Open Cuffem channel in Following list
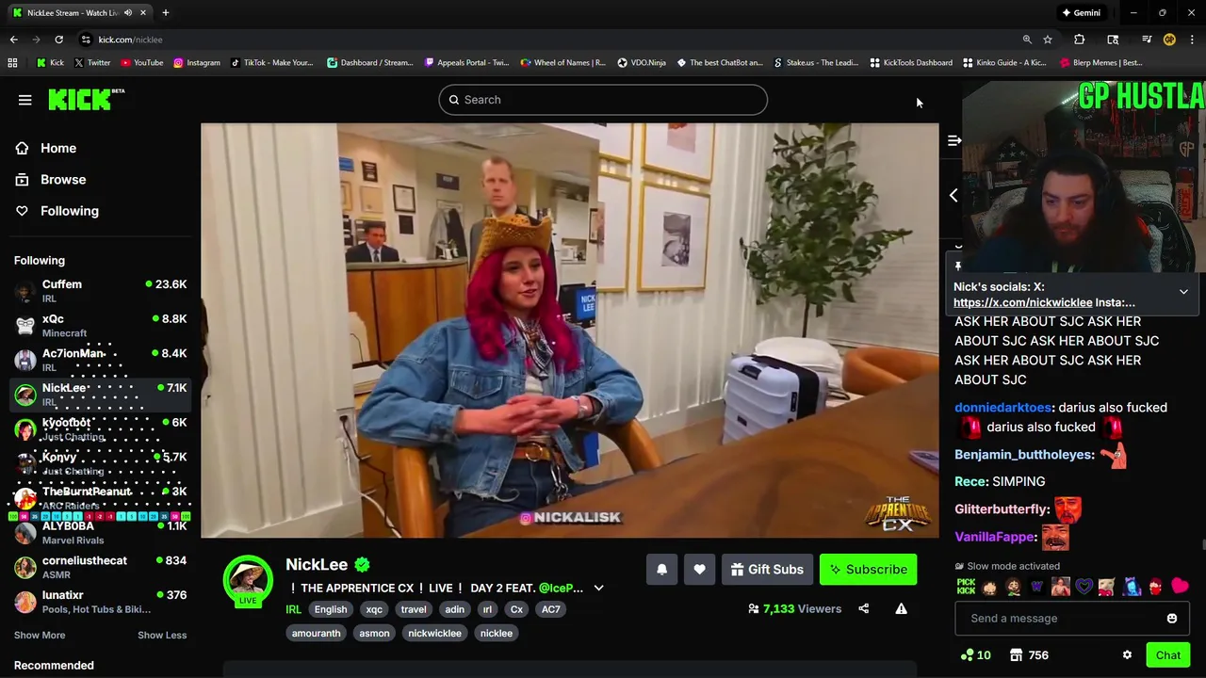The image size is (1206, 678). [x=100, y=292]
